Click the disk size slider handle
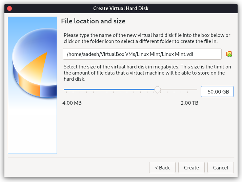Image resolution: width=242 pixels, height=182 pixels. (158, 89)
